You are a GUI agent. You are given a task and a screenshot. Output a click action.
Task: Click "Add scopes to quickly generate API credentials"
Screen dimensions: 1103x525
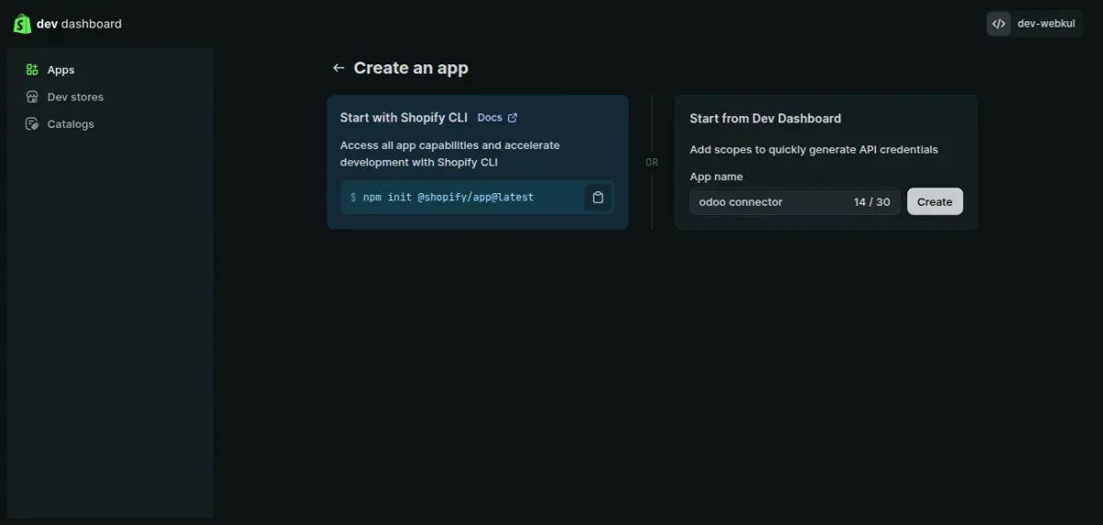[813, 150]
